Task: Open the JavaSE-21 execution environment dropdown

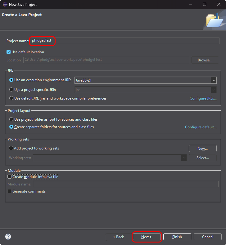Action: [214, 80]
